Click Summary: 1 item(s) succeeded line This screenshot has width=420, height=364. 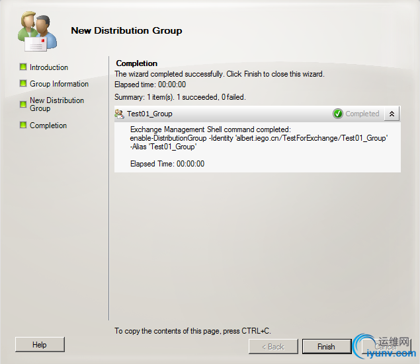180,97
